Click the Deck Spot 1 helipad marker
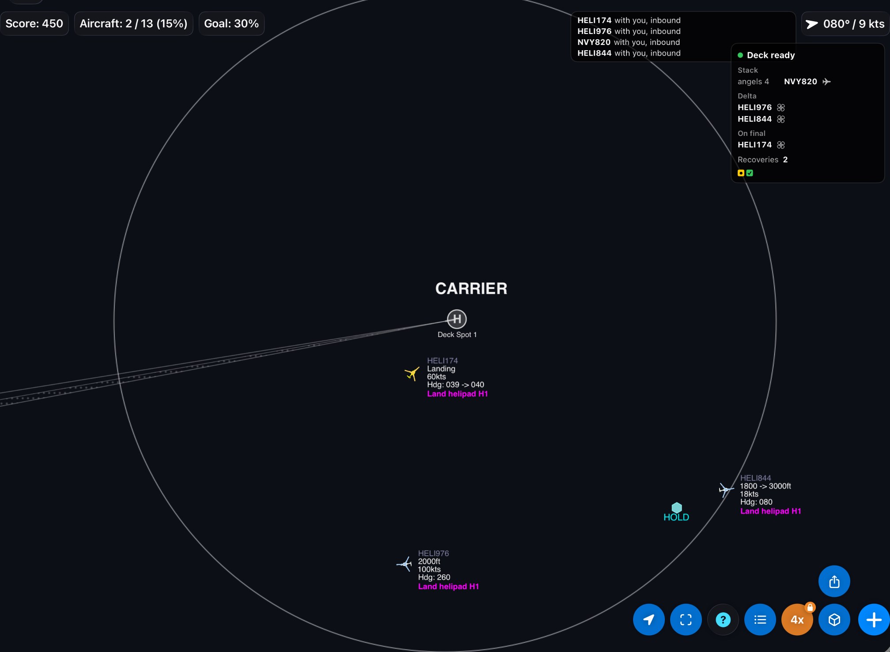890x652 pixels. tap(457, 319)
